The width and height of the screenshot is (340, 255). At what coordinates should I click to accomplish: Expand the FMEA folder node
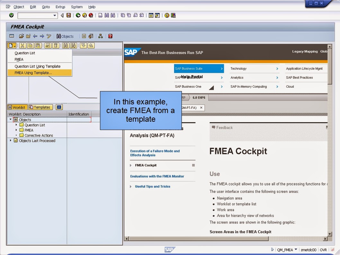click(x=16, y=130)
